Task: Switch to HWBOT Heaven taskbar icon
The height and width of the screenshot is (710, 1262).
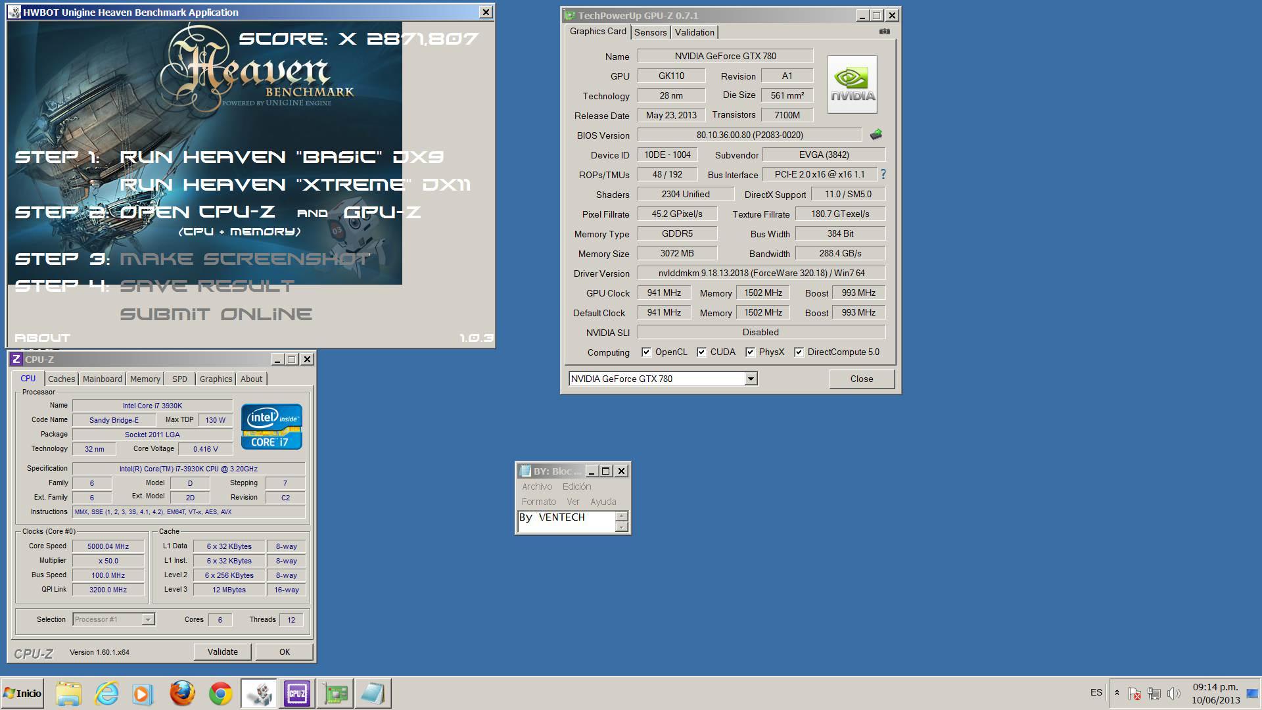Action: (258, 694)
